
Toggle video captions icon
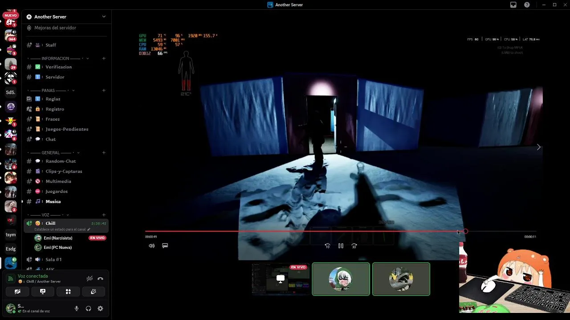point(165,246)
